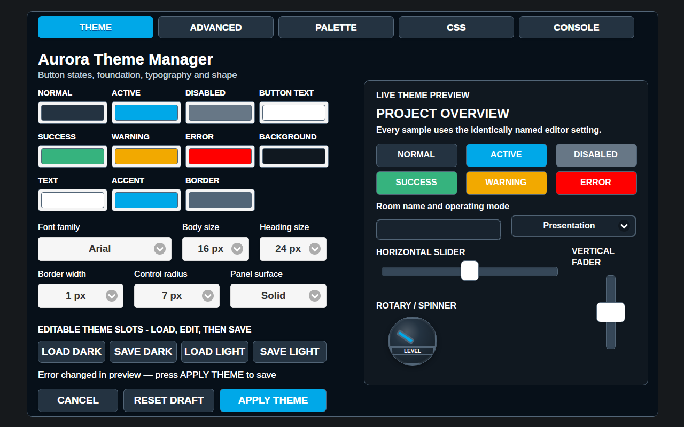Screen dimensions: 684x427
Task: Edit the DISABLED color swatch
Action: [220, 113]
